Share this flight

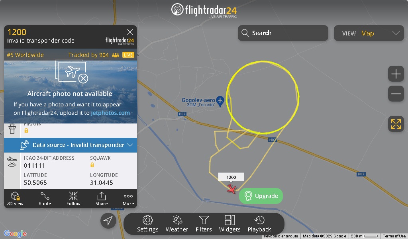point(102,199)
